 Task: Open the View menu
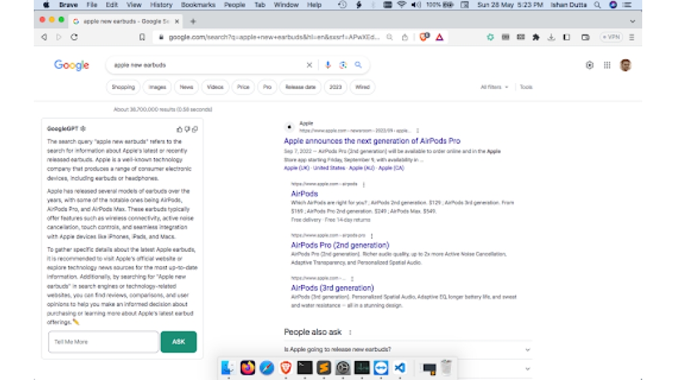[134, 5]
